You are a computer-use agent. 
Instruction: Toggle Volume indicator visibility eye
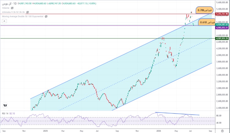[x=12, y=8]
